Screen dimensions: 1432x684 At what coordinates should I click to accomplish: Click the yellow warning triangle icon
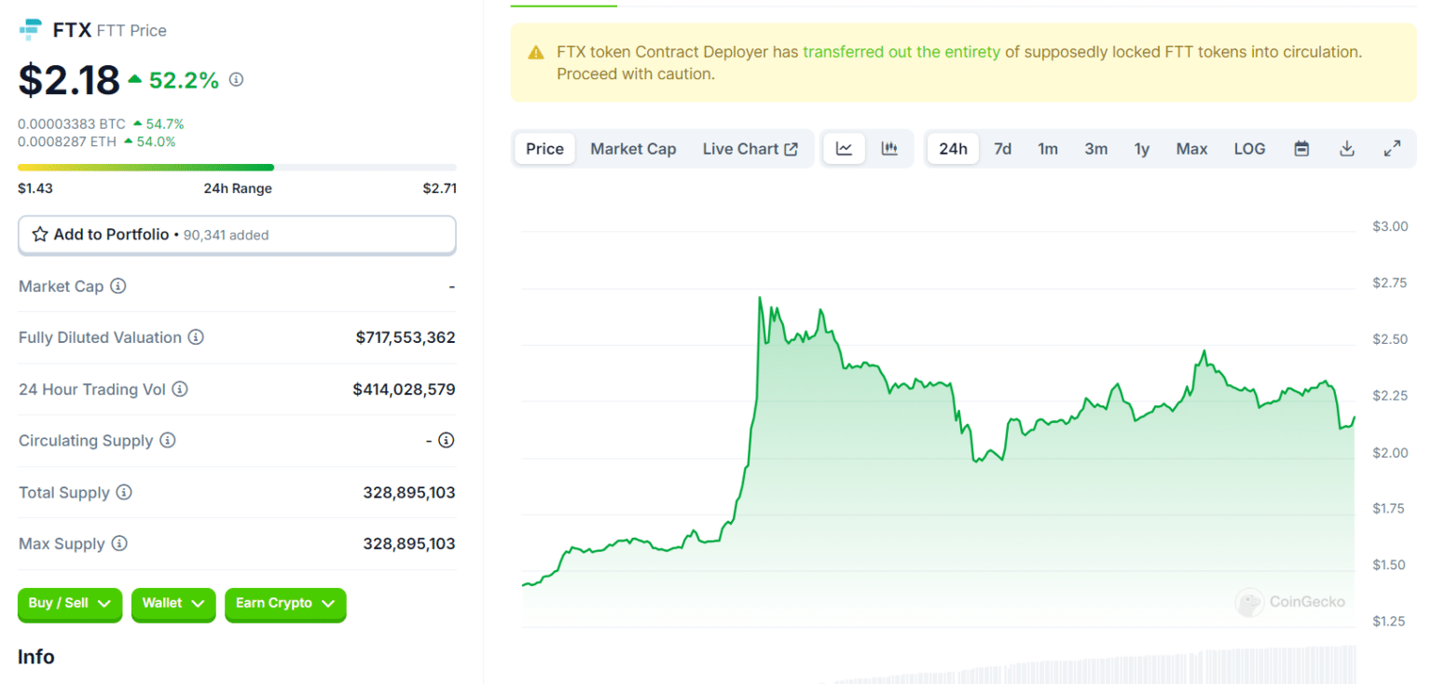[x=536, y=52]
